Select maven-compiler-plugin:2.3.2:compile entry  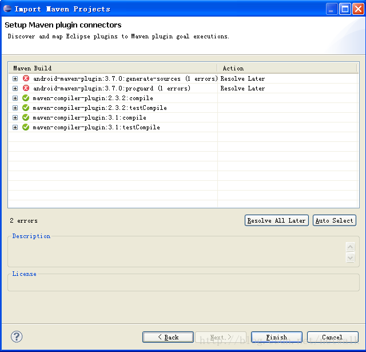(93, 98)
